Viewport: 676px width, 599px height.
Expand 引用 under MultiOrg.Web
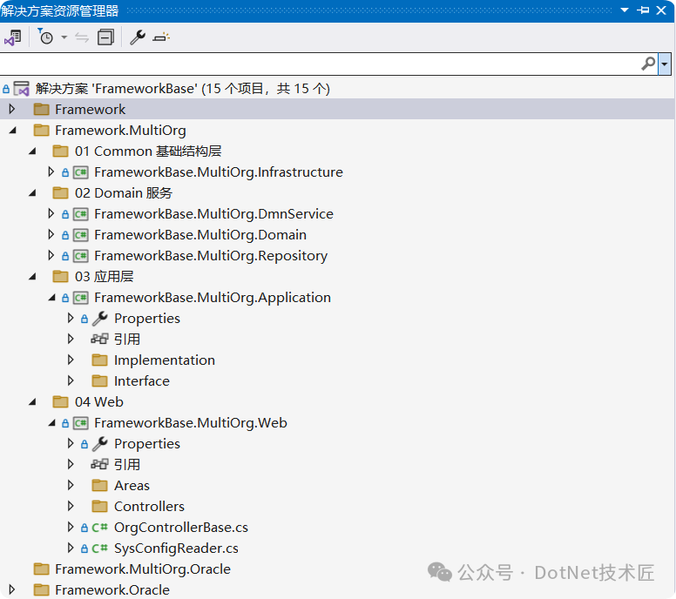click(x=71, y=465)
